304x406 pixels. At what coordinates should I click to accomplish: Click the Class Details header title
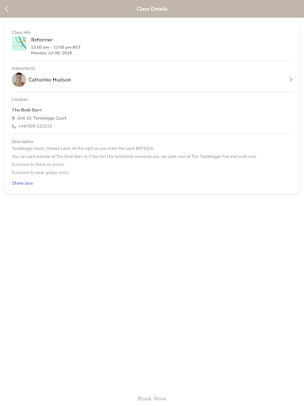(152, 9)
